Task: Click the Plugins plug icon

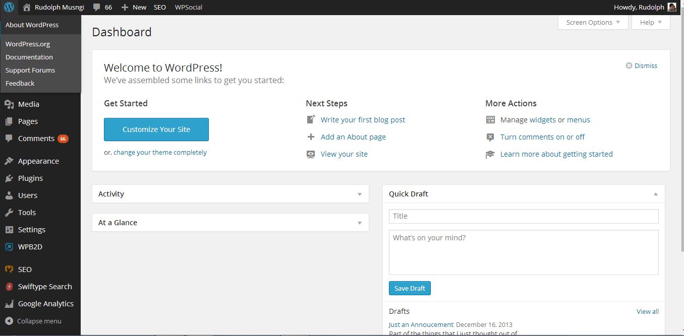Action: (x=9, y=178)
